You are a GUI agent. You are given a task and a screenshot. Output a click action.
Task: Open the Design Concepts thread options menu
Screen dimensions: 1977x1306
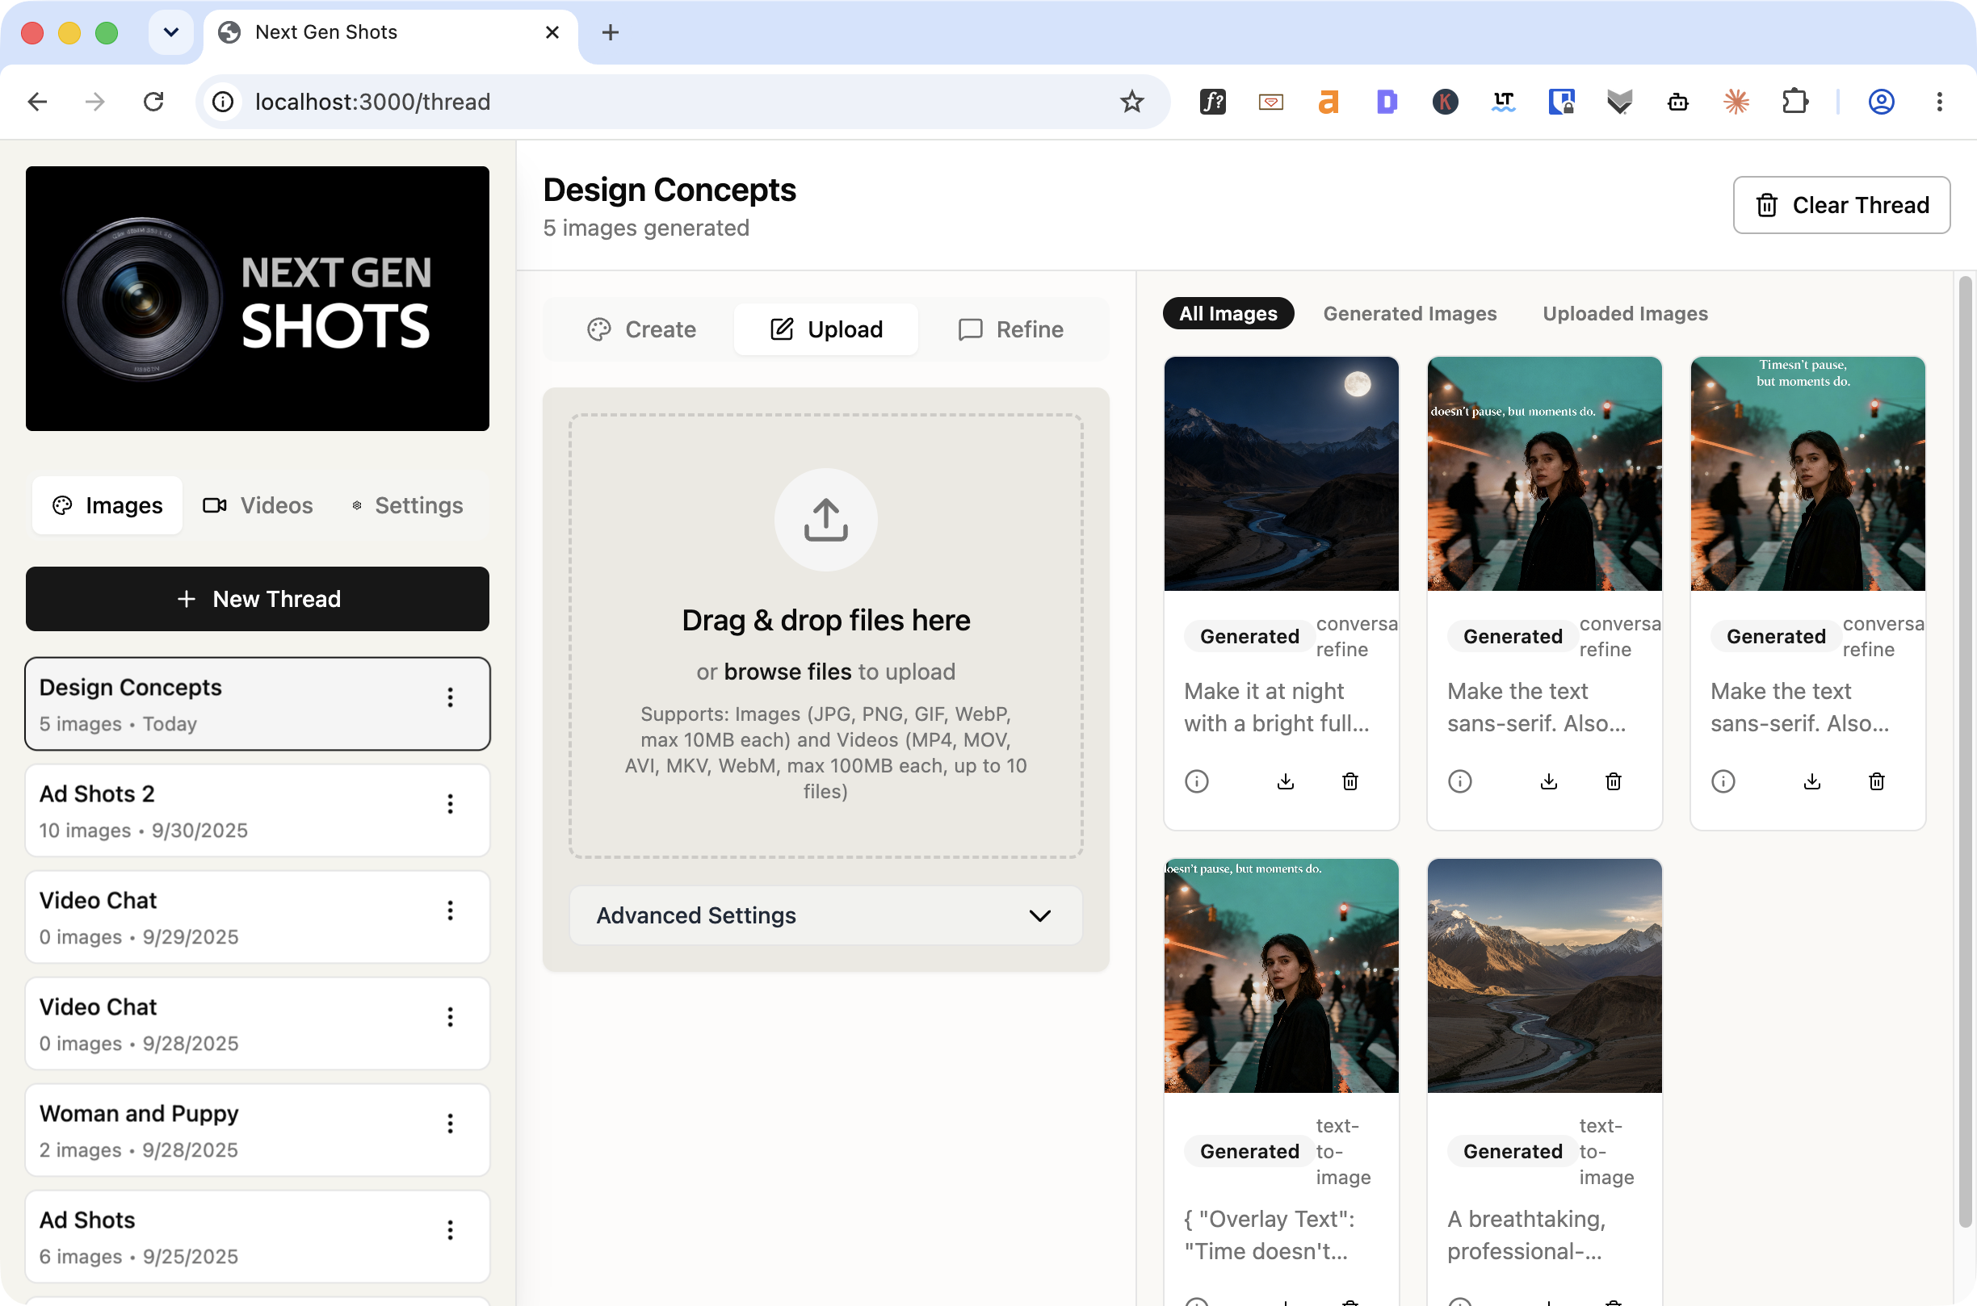450,698
